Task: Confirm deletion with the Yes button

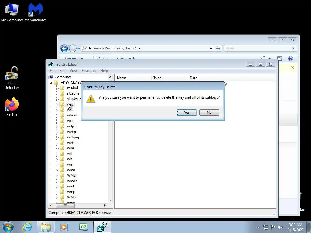Action: coord(187,112)
